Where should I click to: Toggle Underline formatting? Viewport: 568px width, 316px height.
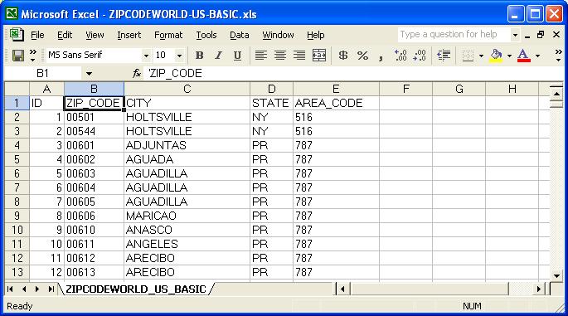(x=237, y=56)
